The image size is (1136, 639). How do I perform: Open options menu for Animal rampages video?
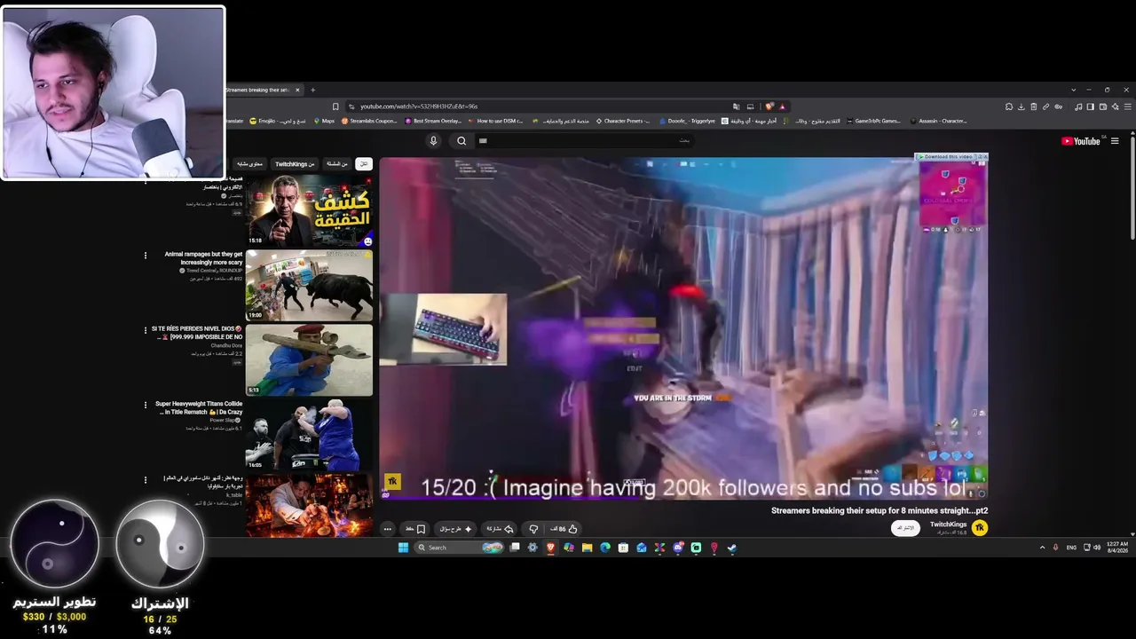point(146,256)
